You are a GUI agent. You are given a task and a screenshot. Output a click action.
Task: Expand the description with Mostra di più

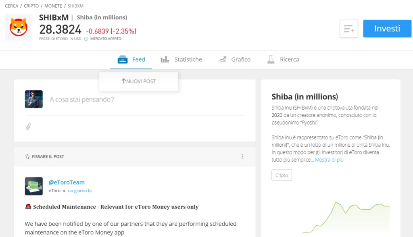pyautogui.click(x=329, y=160)
